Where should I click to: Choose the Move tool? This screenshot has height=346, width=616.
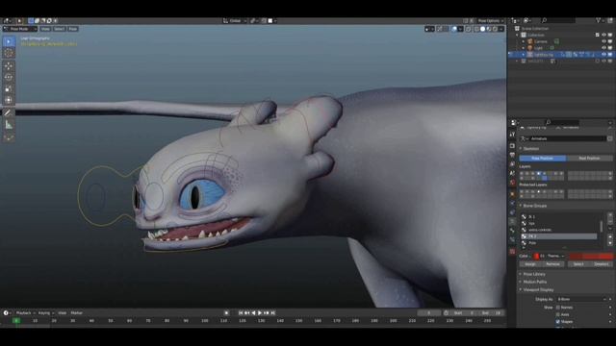[x=9, y=66]
